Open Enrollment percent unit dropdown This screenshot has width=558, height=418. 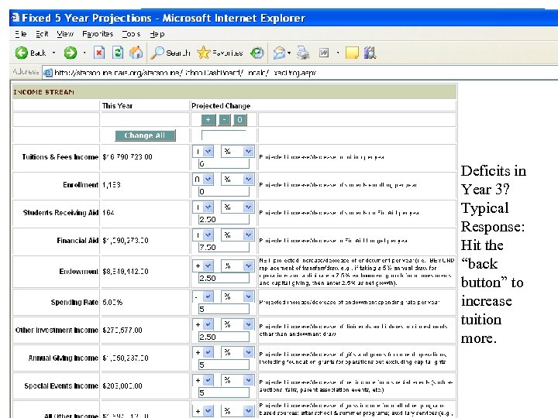click(x=237, y=179)
